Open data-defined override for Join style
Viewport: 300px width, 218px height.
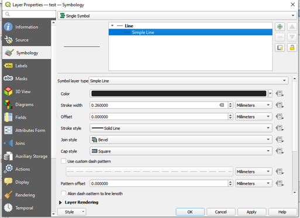pyautogui.click(x=280, y=140)
